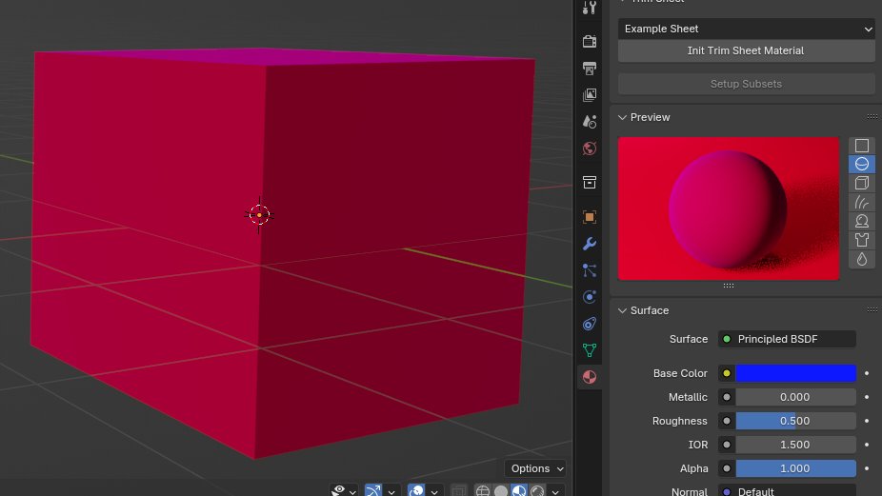Open the Render properties tab
The height and width of the screenshot is (496, 882).
pos(589,41)
